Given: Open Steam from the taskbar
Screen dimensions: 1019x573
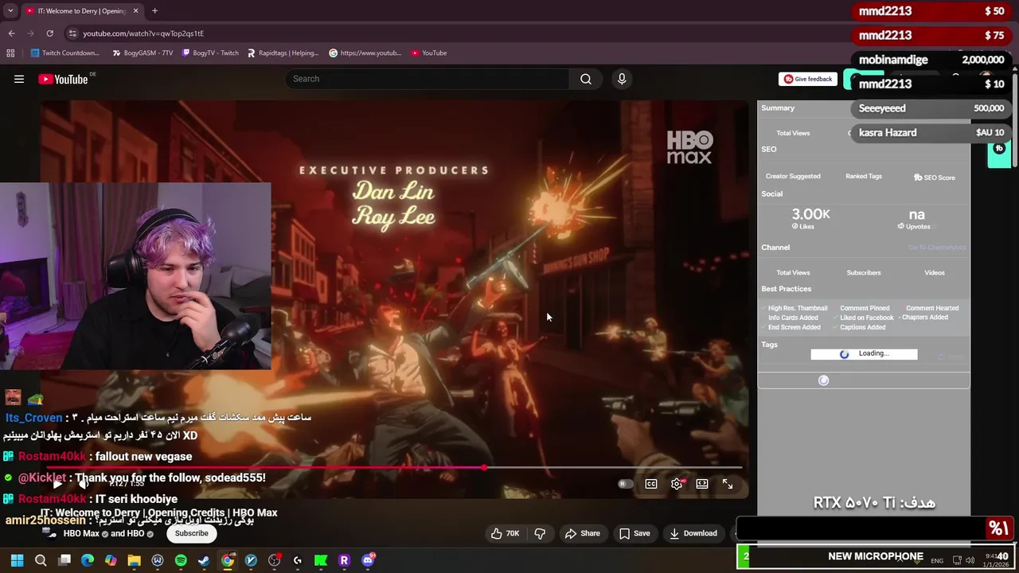Looking at the screenshot, I should click(204, 560).
